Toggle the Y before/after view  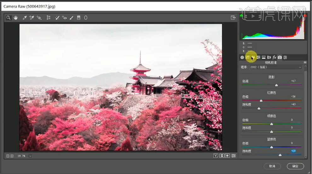pos(216,156)
